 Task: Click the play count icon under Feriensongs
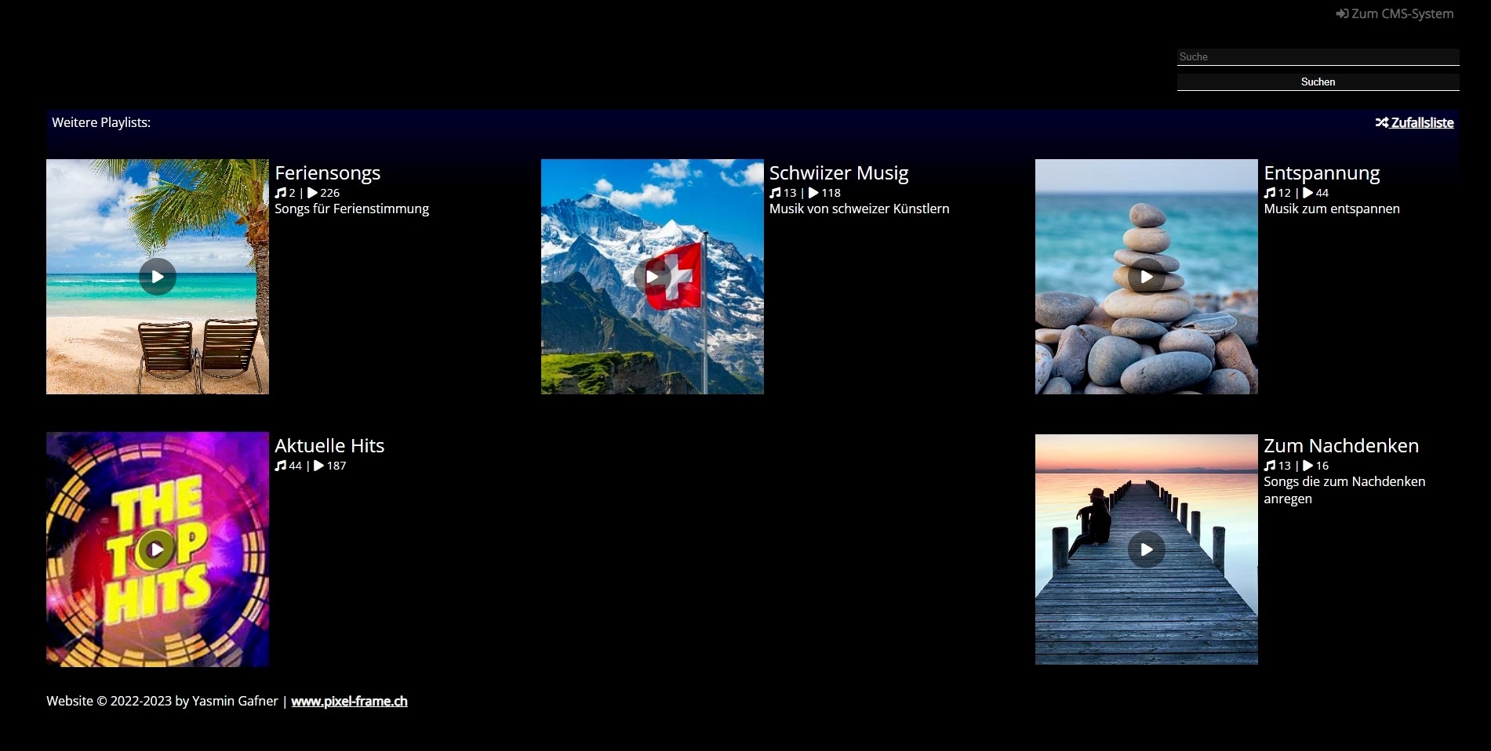[x=313, y=193]
